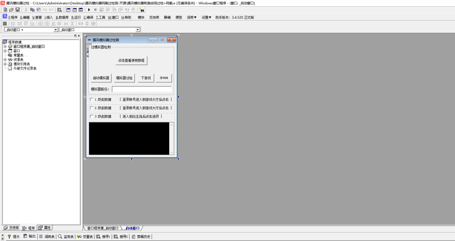This screenshot has width=455, height=241.
Task: Open the left _启动窗口 * combo dropdown
Action: point(56,30)
